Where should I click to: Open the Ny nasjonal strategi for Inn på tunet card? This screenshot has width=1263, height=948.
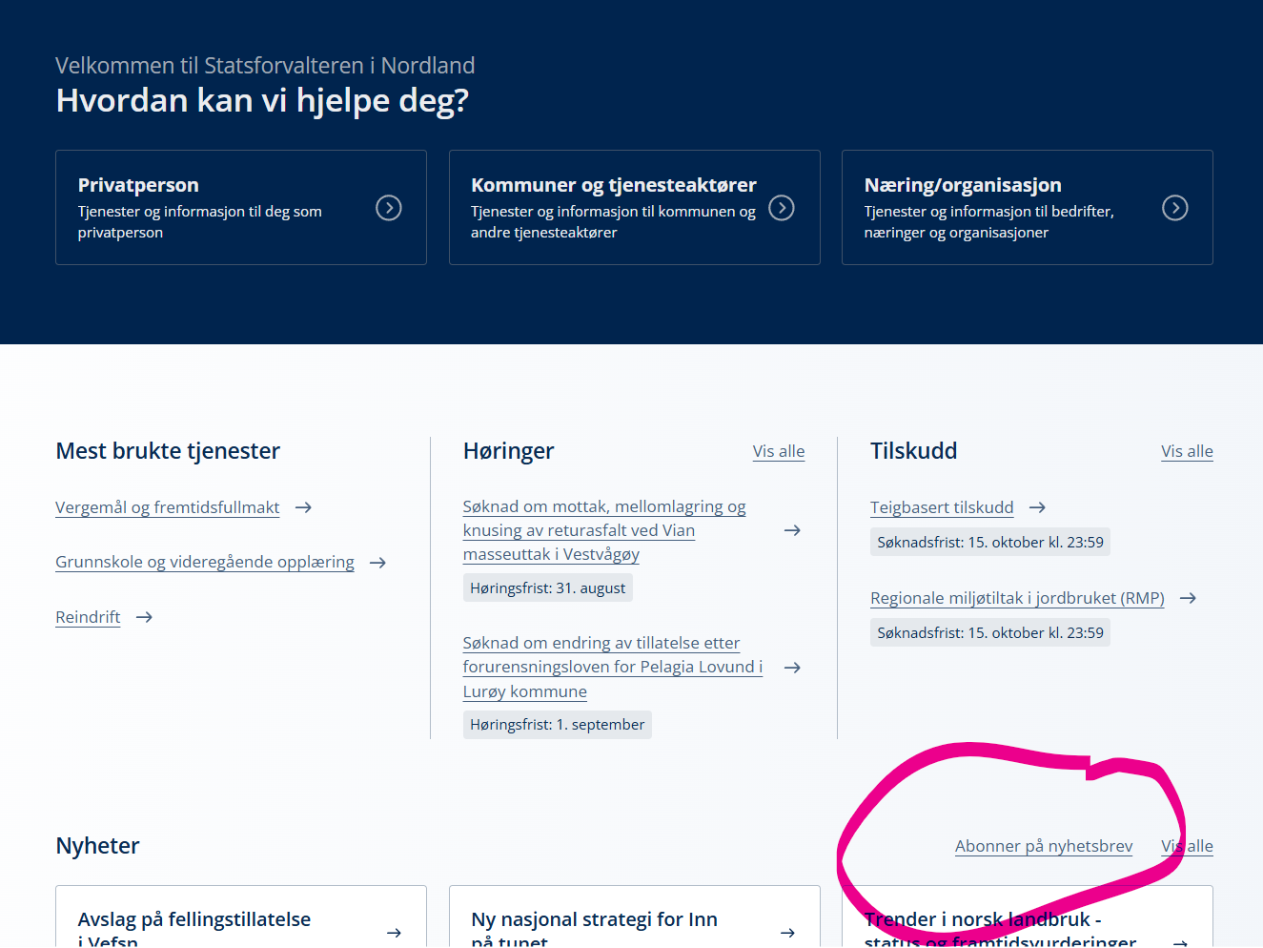(634, 917)
